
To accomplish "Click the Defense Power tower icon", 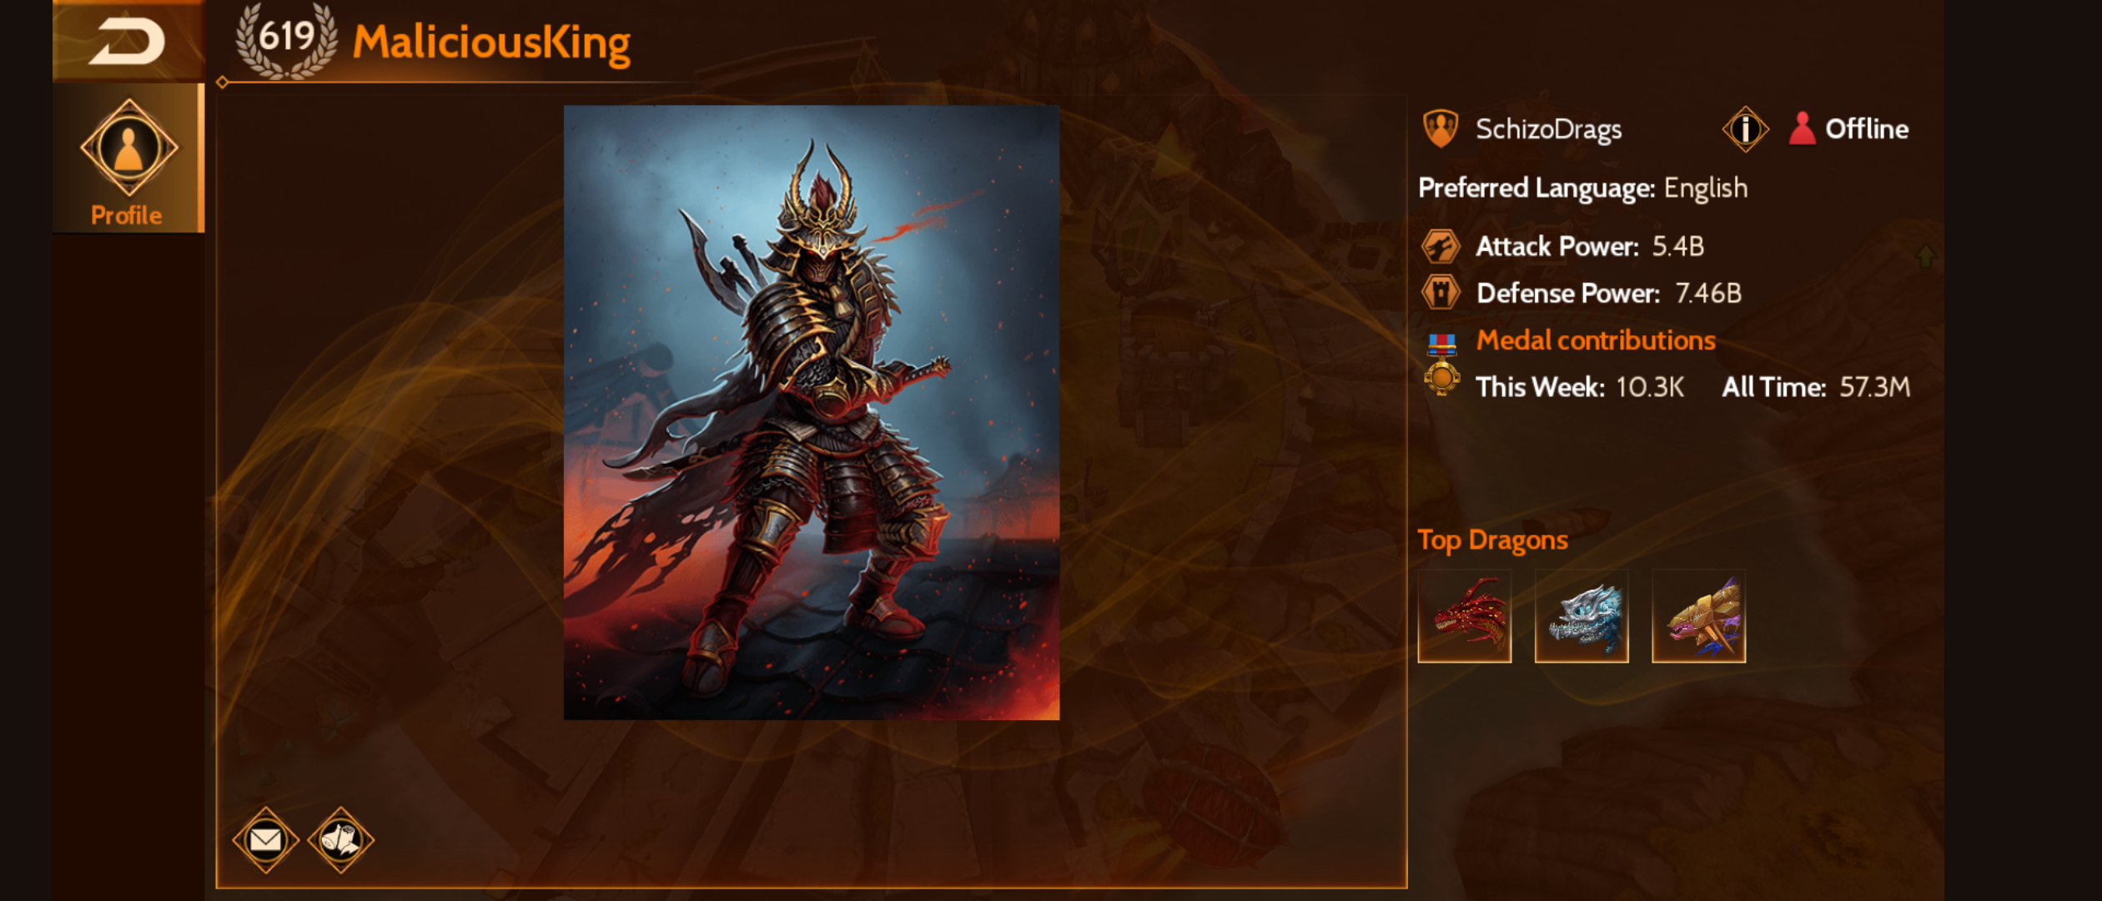I will tap(1441, 293).
